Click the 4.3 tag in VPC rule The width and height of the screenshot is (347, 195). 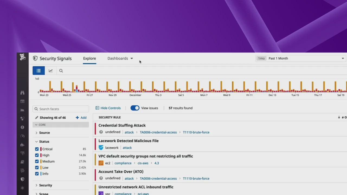click(157, 163)
